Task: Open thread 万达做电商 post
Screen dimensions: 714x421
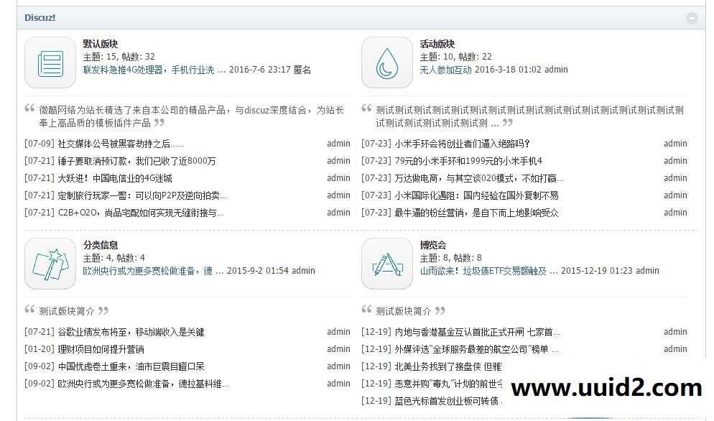Action: click(x=478, y=178)
